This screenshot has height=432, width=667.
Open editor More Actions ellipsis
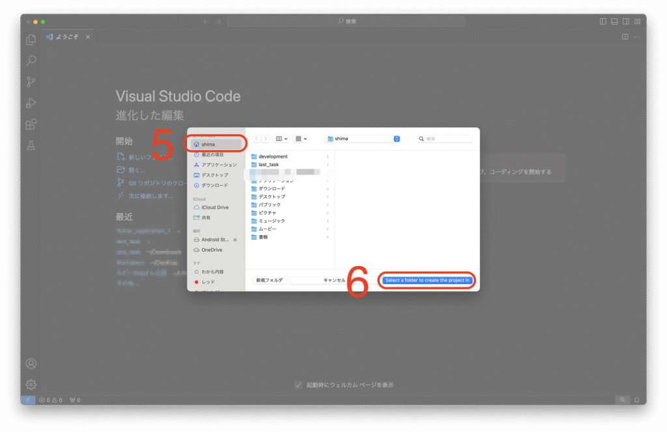pos(636,37)
